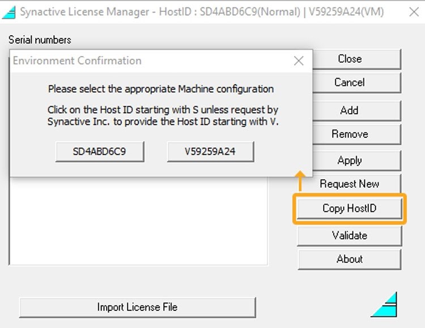The height and width of the screenshot is (328, 425).
Task: Request New license
Action: click(x=349, y=184)
